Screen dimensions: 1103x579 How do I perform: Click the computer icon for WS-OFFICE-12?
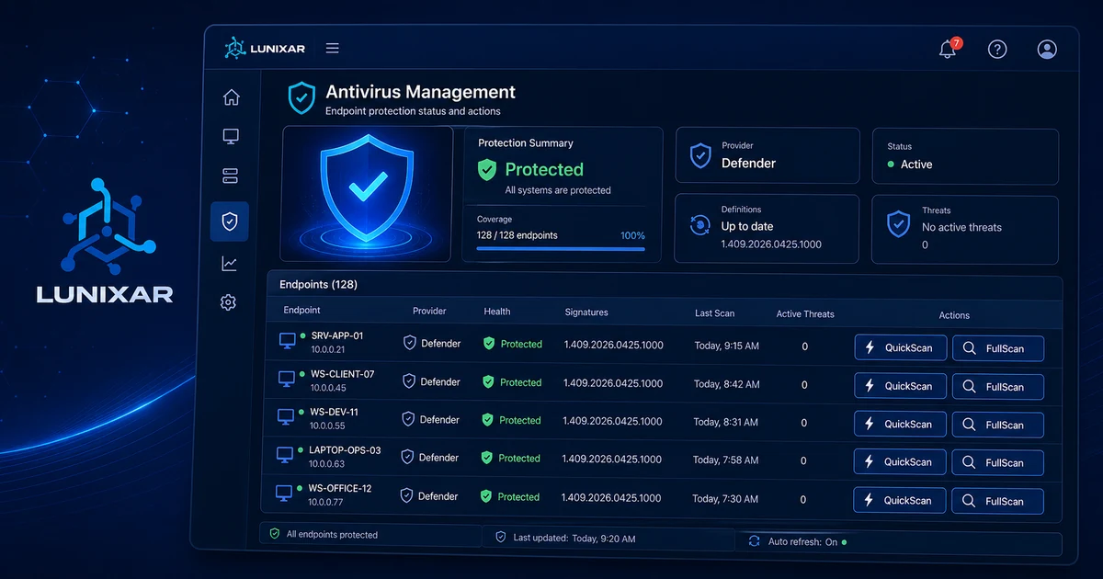[x=284, y=493]
